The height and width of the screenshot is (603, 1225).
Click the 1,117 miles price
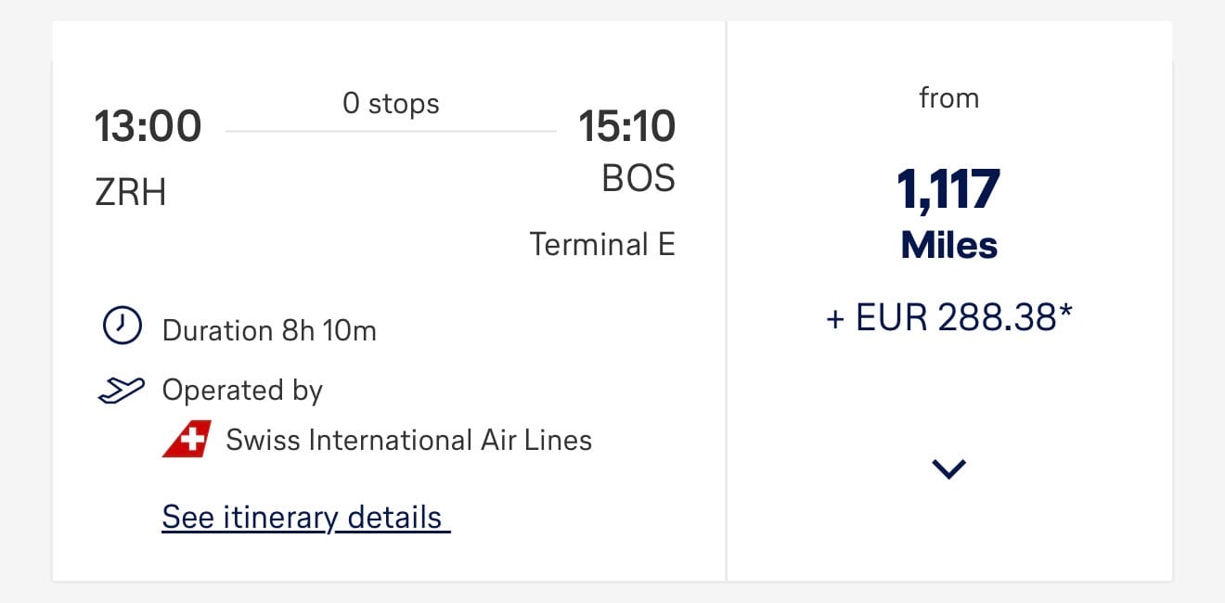point(948,189)
